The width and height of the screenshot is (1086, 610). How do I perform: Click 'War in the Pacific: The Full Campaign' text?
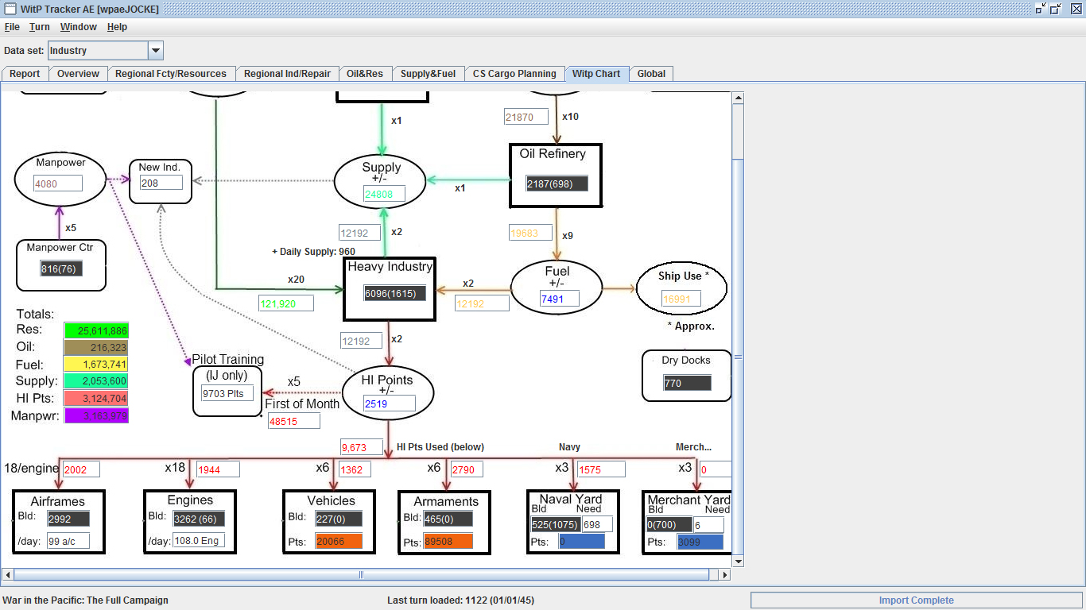(x=86, y=600)
